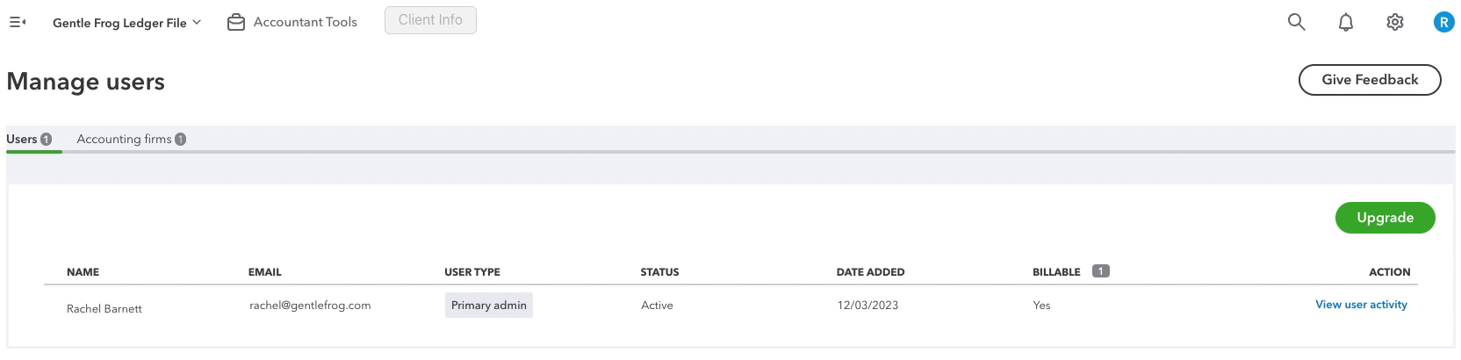Click the Client Info button

click(430, 20)
